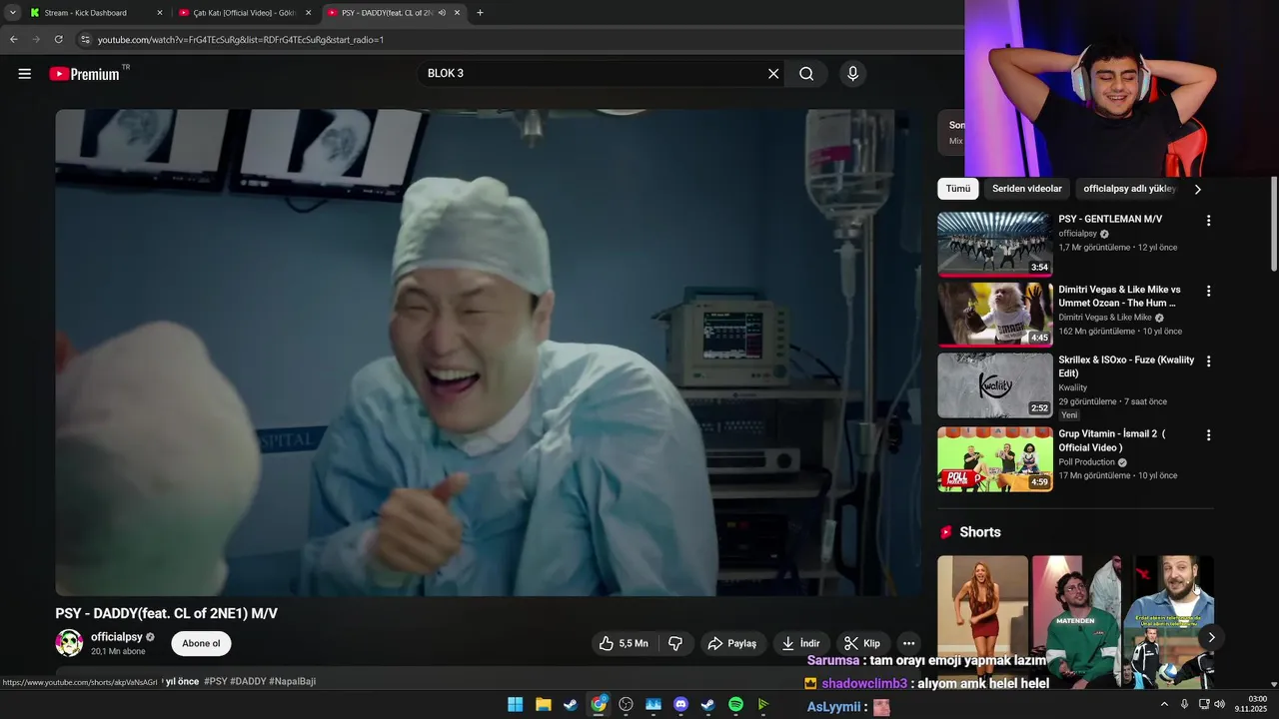Open Spotify from the taskbar
The image size is (1279, 719).
pyautogui.click(x=735, y=704)
